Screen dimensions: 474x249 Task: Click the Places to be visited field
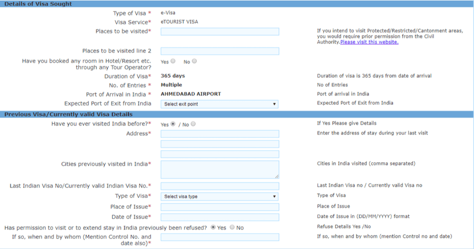pos(220,32)
